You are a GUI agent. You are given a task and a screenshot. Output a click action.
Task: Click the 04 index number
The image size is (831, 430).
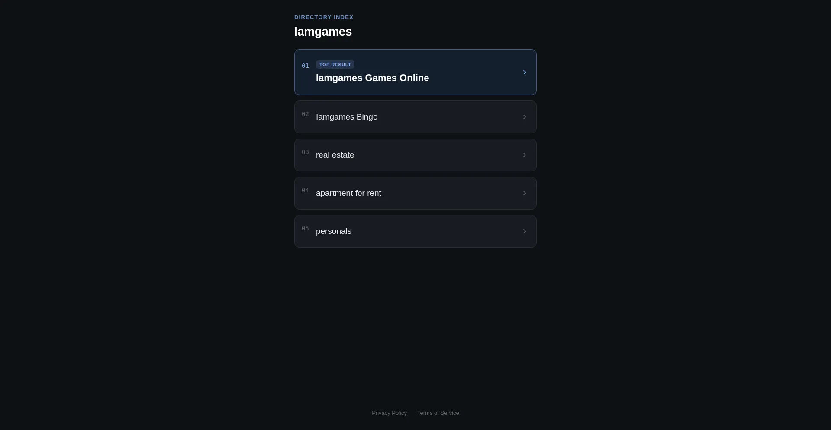tap(305, 191)
